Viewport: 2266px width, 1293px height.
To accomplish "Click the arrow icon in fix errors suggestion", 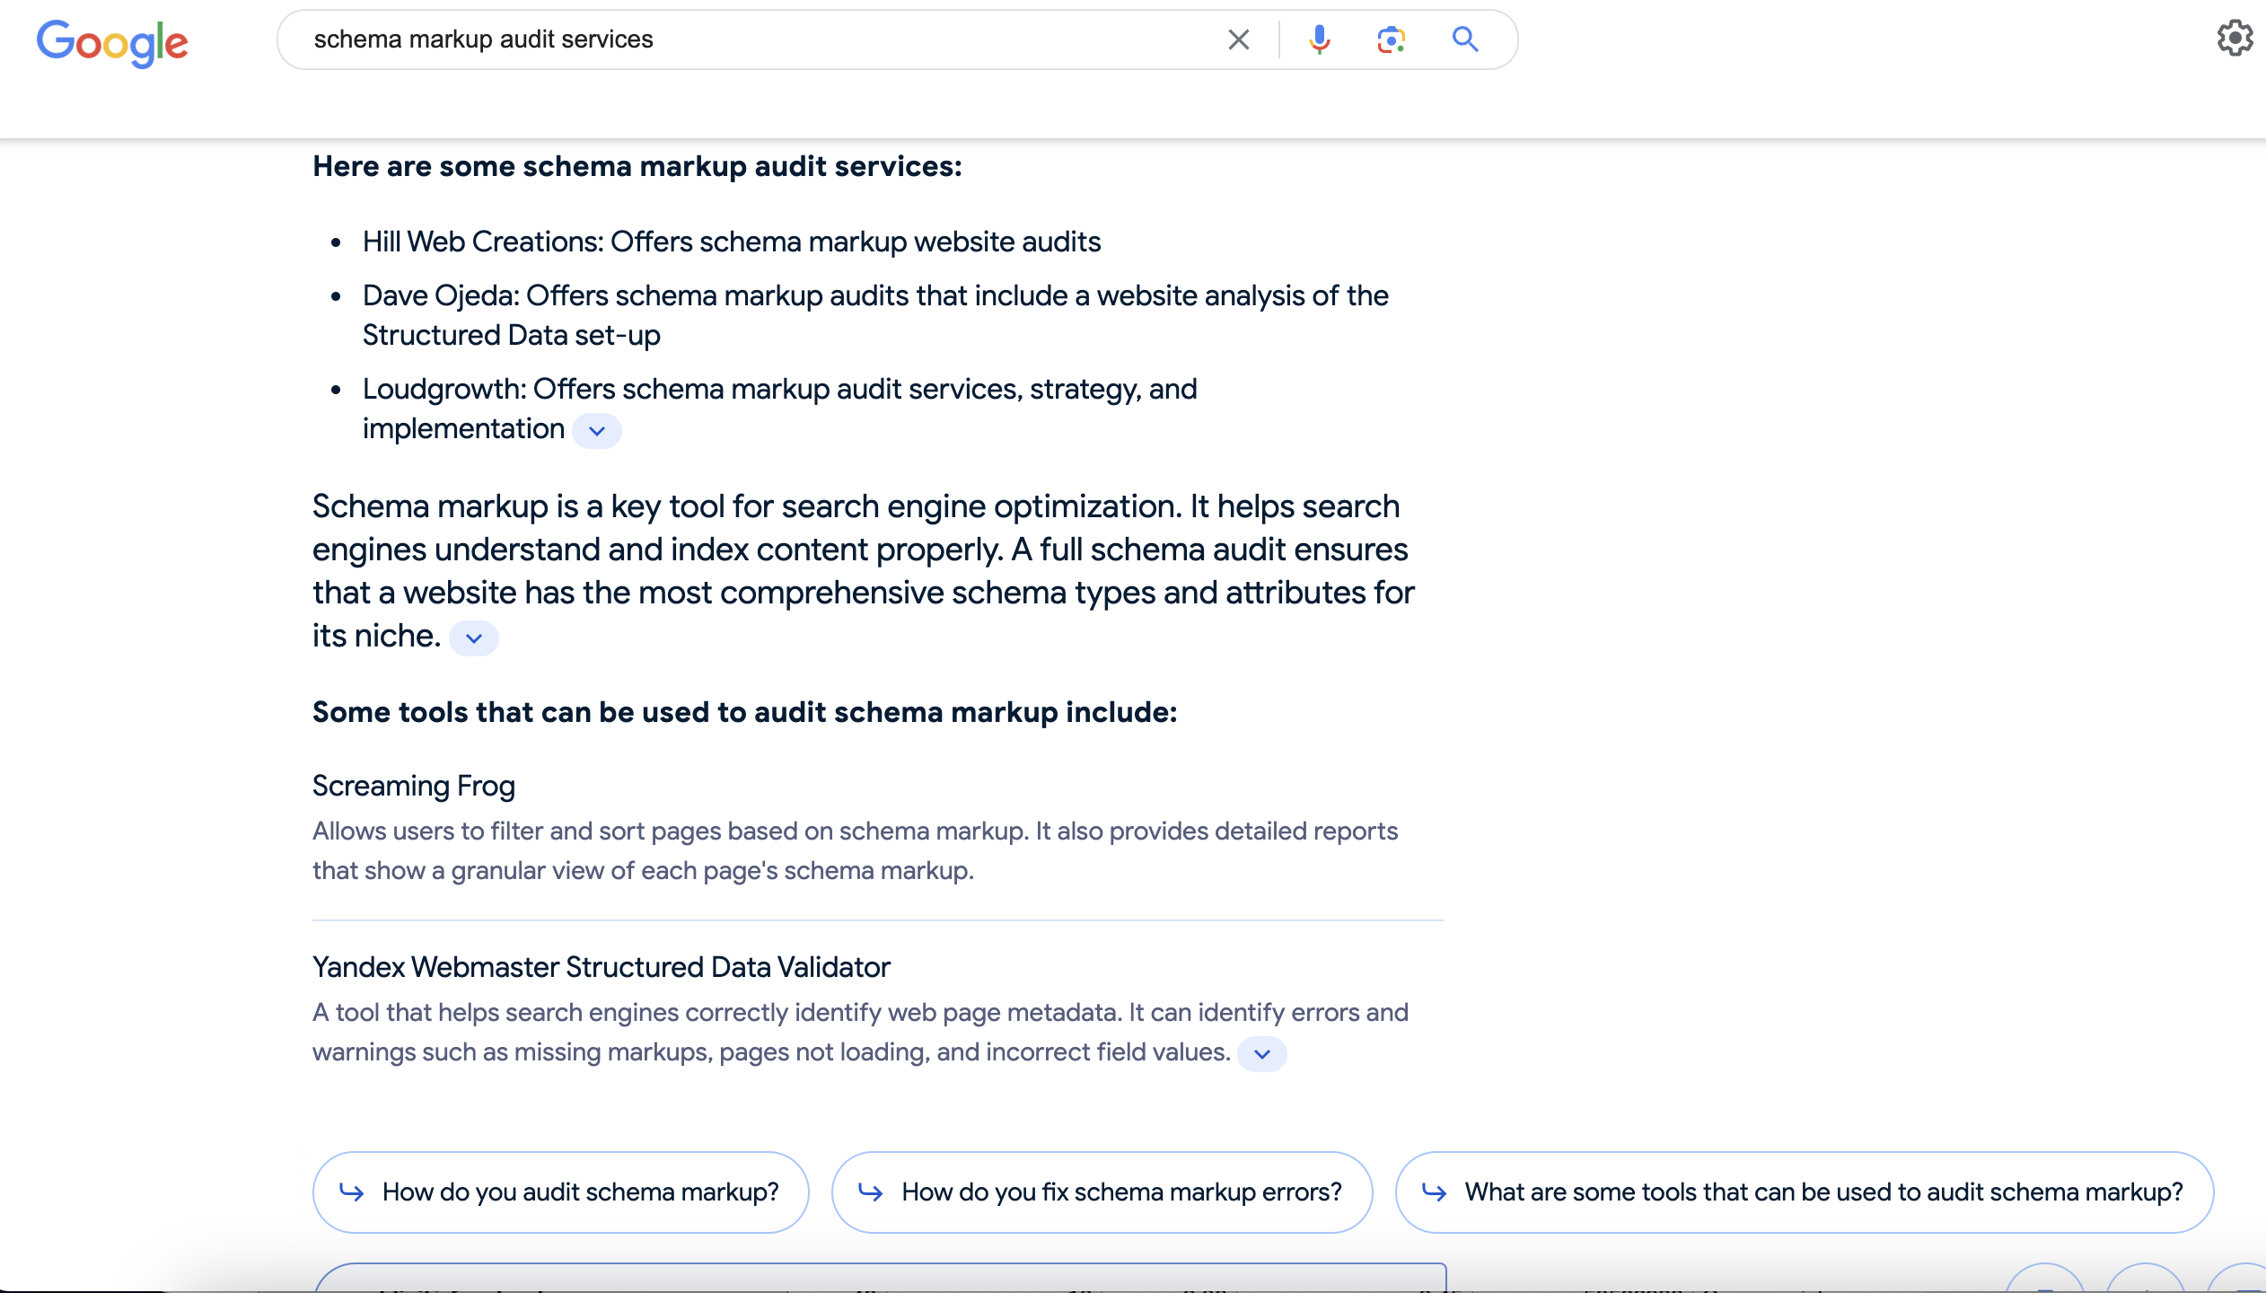I will coord(870,1192).
